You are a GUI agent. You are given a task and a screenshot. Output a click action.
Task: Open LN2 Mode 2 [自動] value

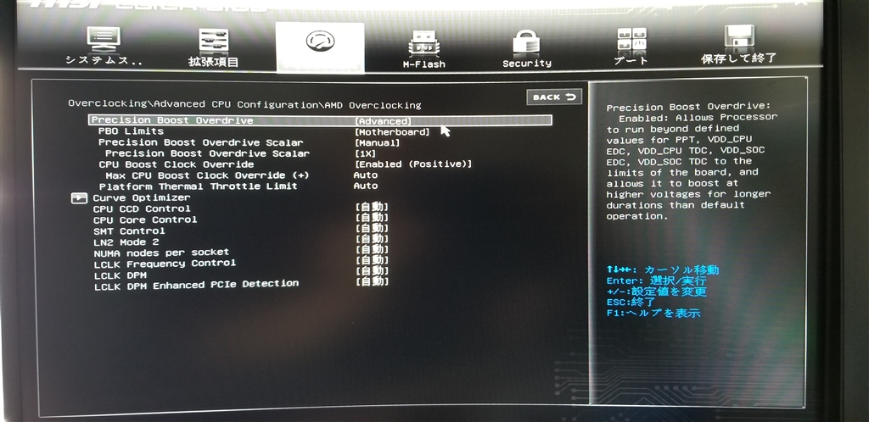(x=372, y=239)
